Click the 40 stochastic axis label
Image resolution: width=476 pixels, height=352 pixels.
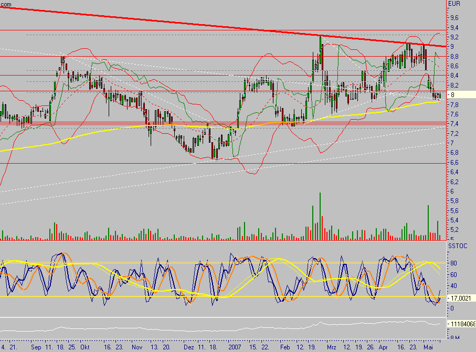(454, 286)
